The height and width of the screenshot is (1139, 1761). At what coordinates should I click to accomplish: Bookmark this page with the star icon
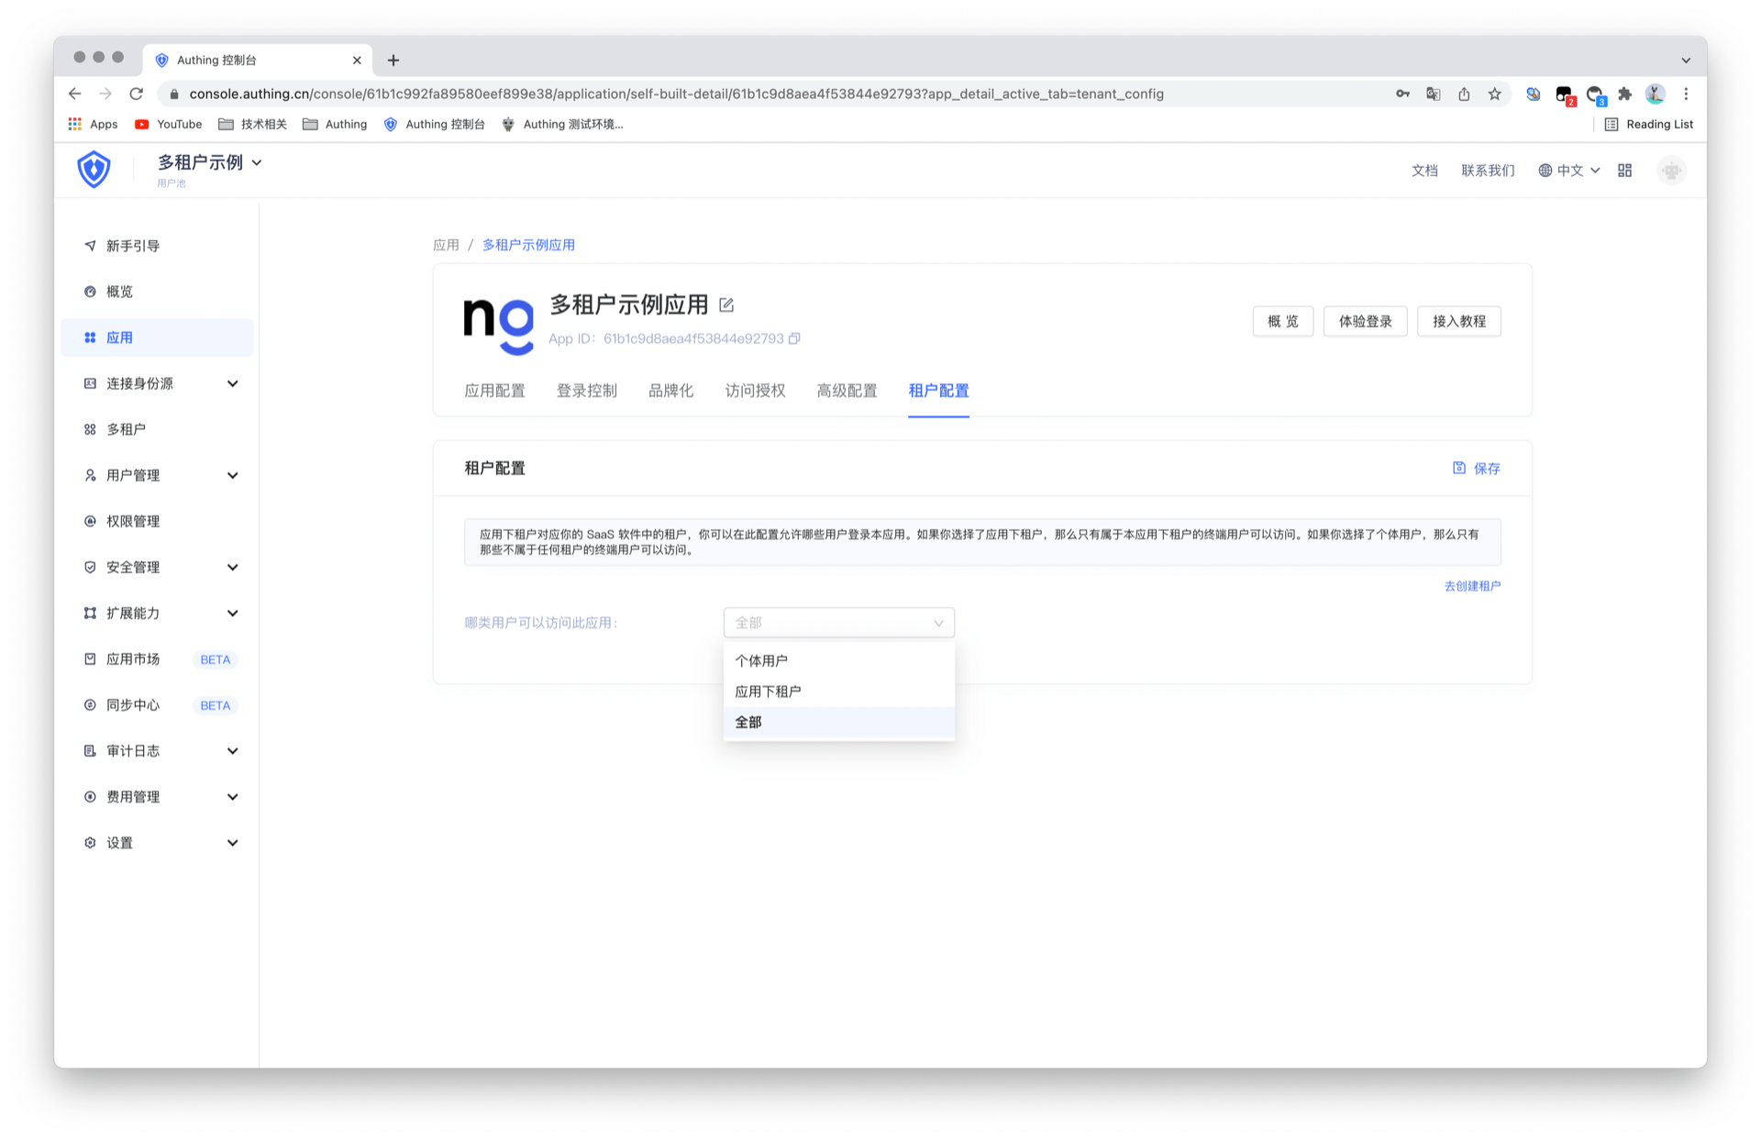tap(1494, 94)
